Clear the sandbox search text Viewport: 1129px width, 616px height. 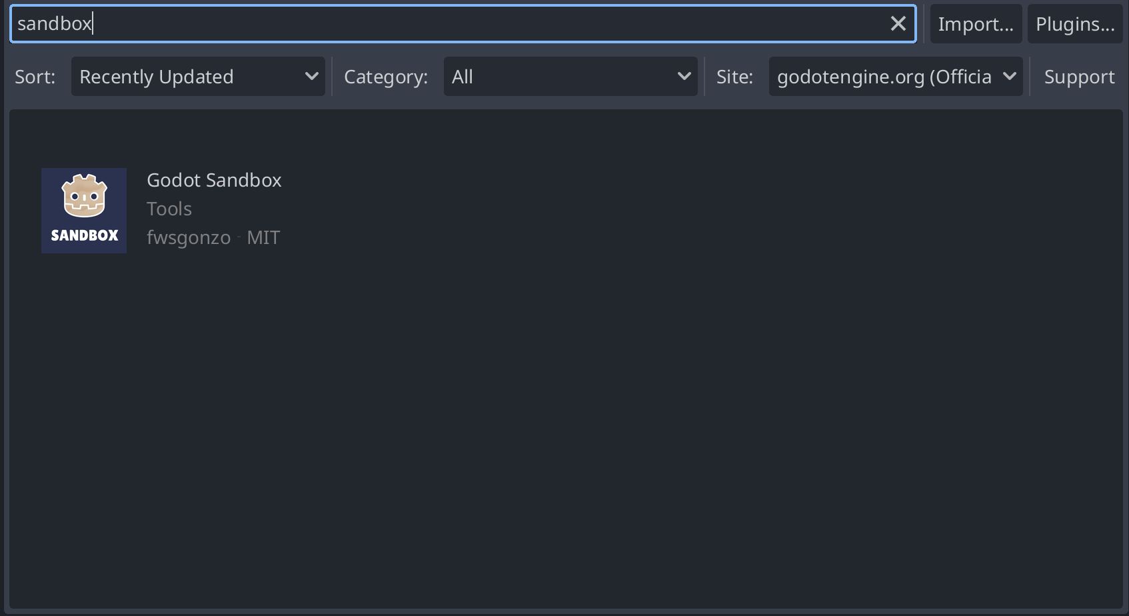coord(898,24)
